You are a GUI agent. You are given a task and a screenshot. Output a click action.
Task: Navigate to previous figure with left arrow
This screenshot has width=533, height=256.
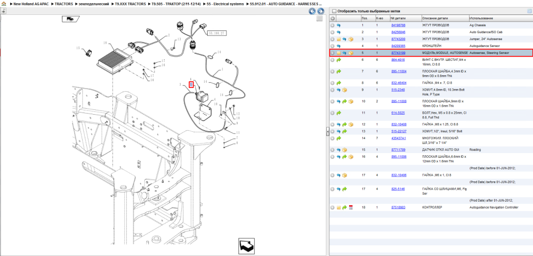312,11
